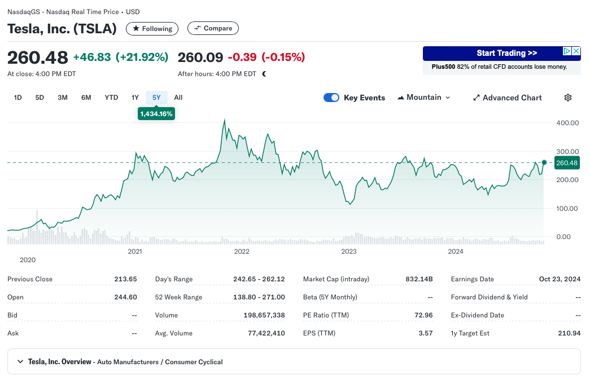Screen dimensions: 590x380
Task: Select the 1D time range
Action: (18, 98)
